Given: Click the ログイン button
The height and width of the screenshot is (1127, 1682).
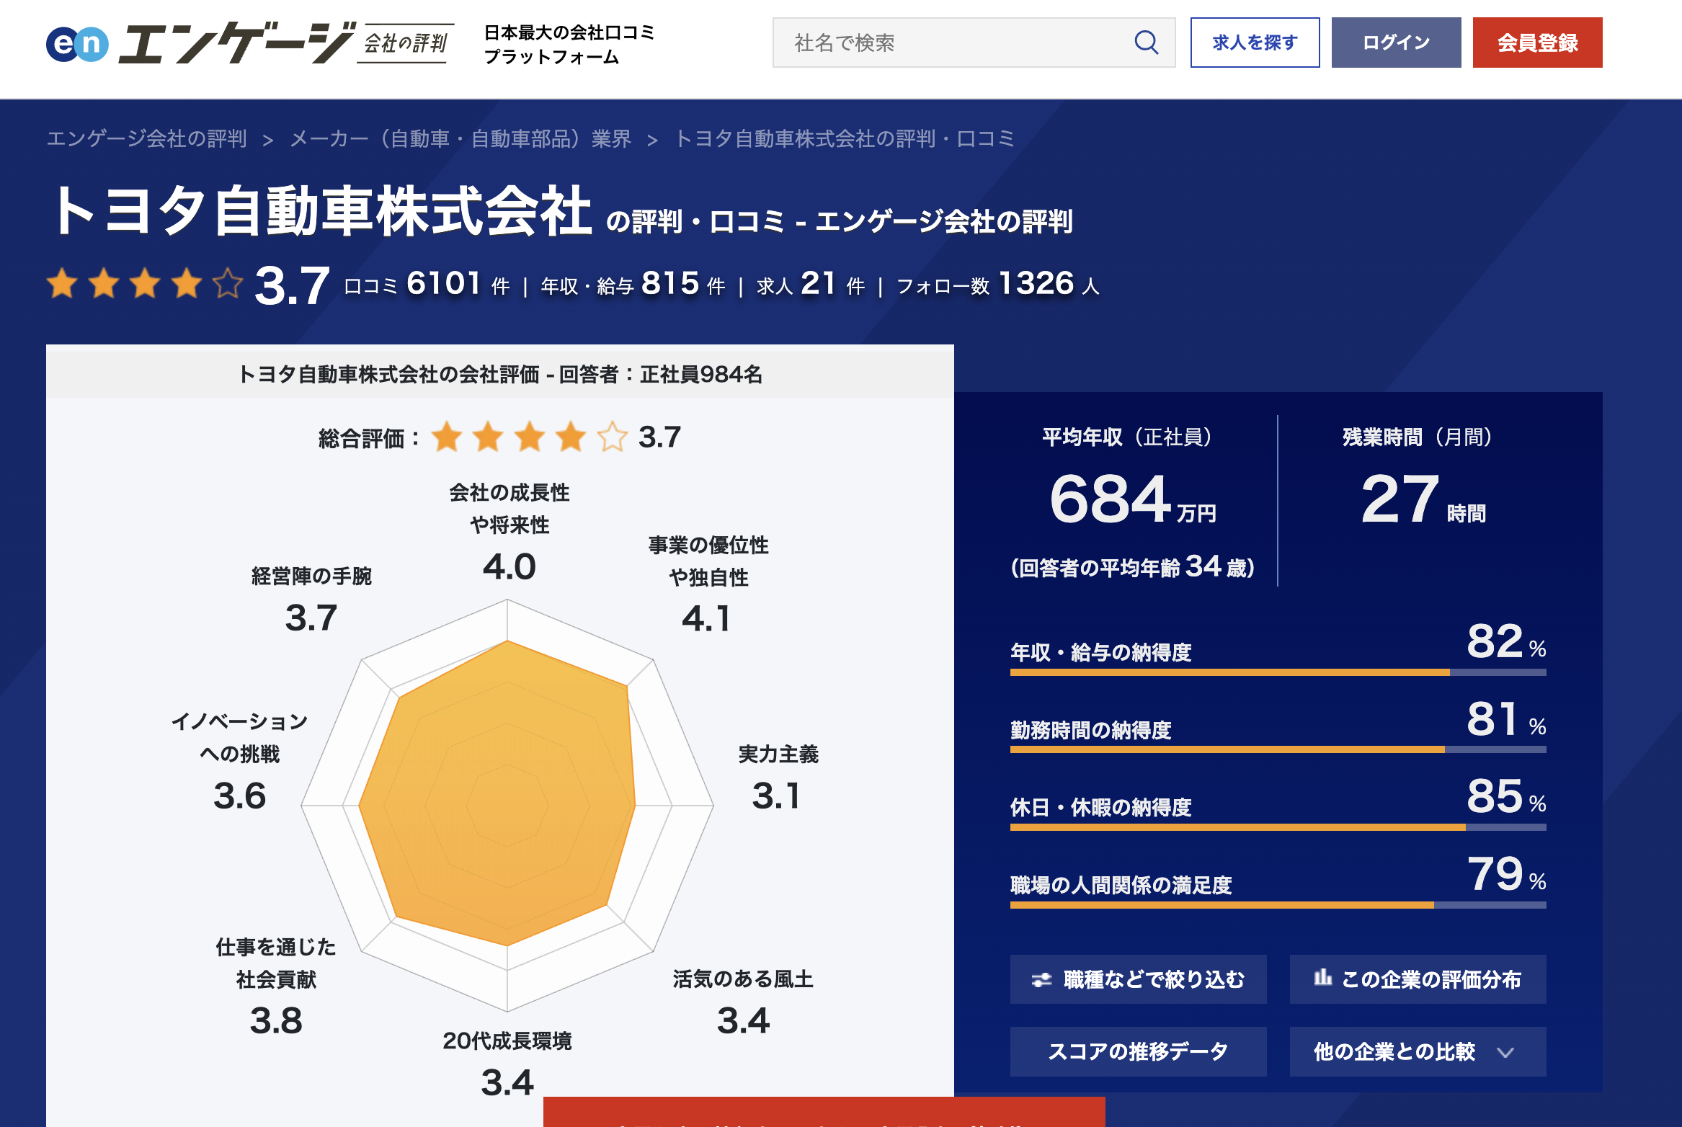Looking at the screenshot, I should [x=1396, y=43].
